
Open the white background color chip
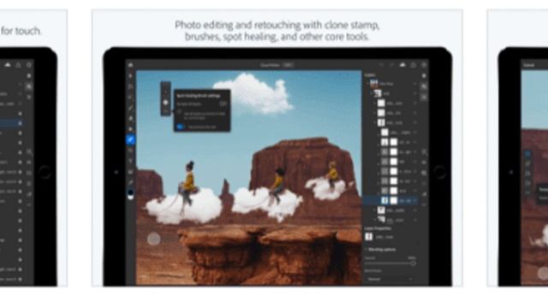pyautogui.click(x=131, y=198)
